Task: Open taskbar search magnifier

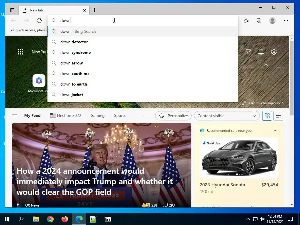Action: pyautogui.click(x=21, y=219)
